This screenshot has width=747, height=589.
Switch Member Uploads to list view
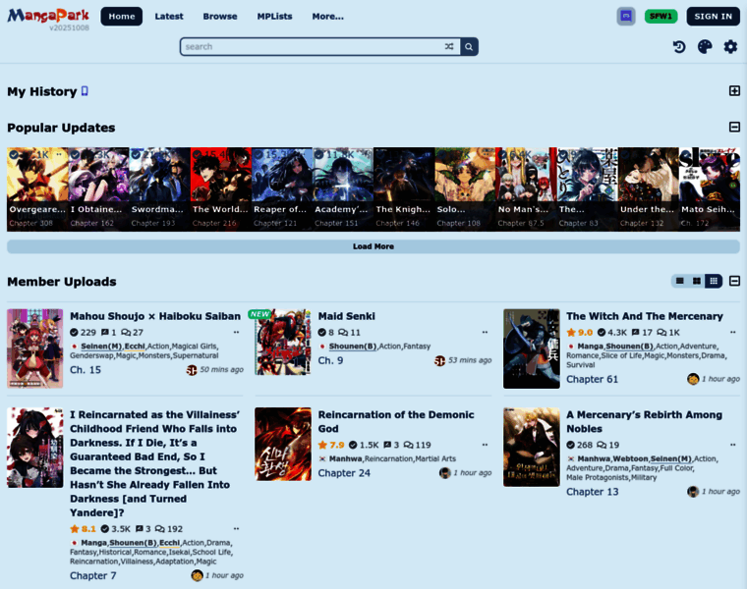pyautogui.click(x=680, y=281)
